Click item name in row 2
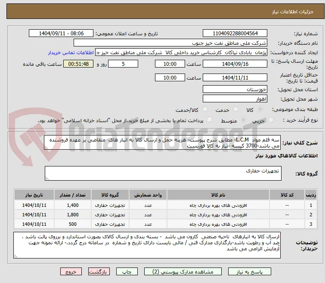325x283 pixels. point(218,215)
